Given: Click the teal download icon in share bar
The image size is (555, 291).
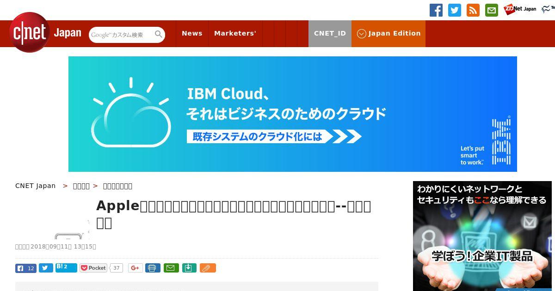Looking at the screenshot, I should pyautogui.click(x=189, y=268).
